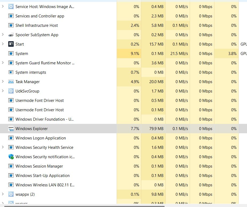Expand the Start process group
The height and width of the screenshot is (207, 247).
[3, 44]
